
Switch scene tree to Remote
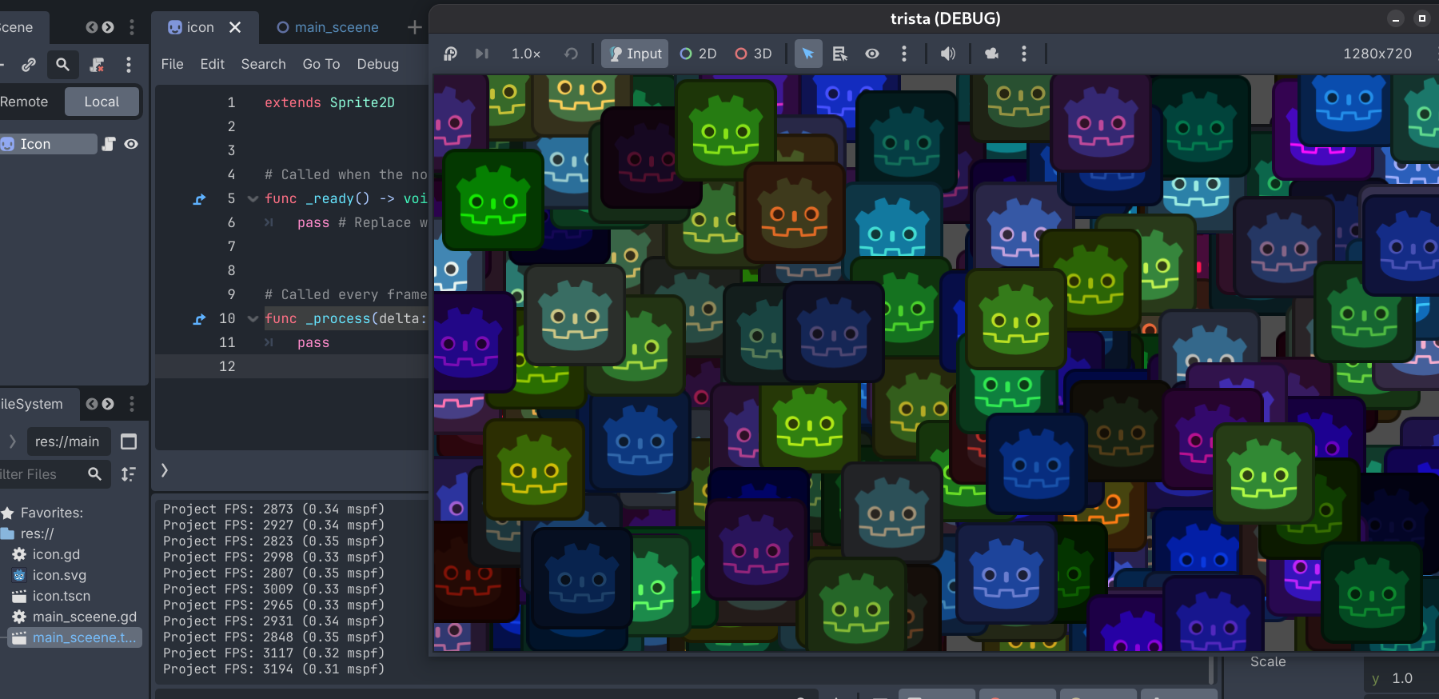24,102
